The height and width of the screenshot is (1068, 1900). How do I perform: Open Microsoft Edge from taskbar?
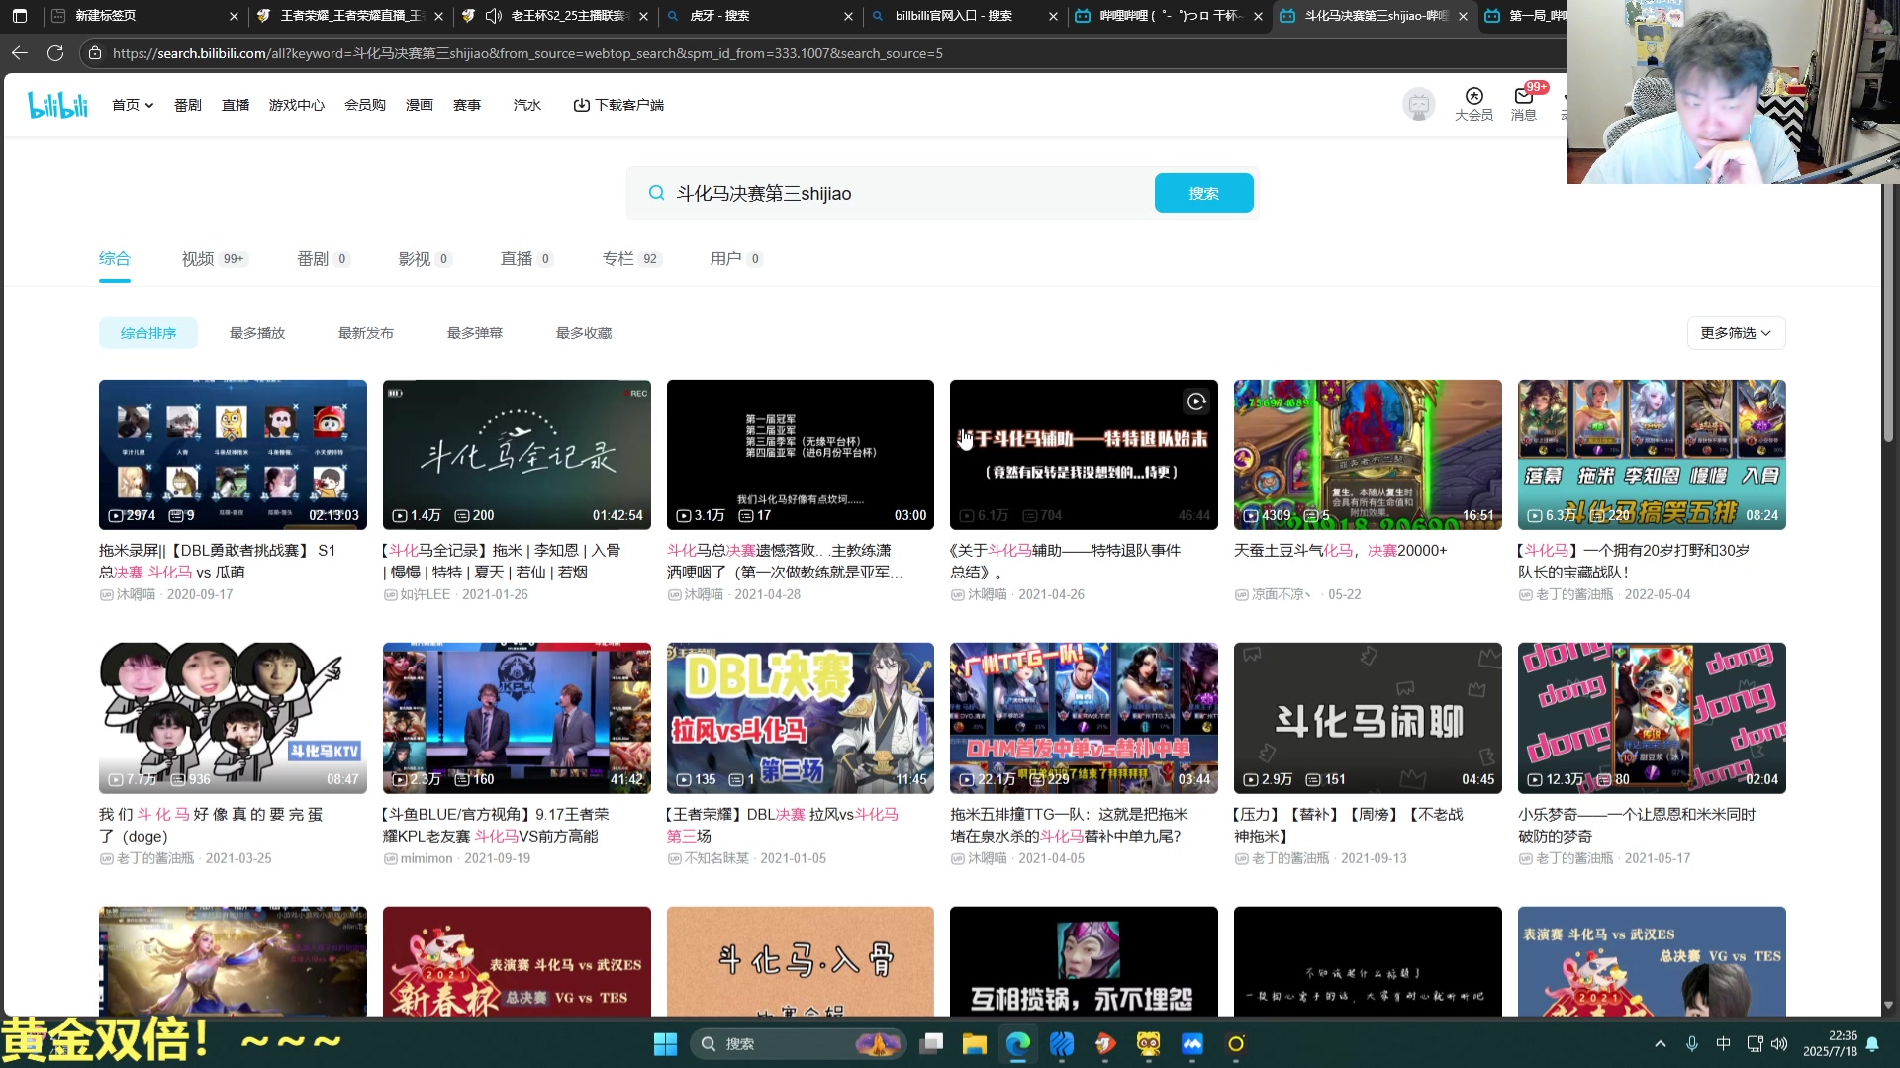[x=1018, y=1044]
